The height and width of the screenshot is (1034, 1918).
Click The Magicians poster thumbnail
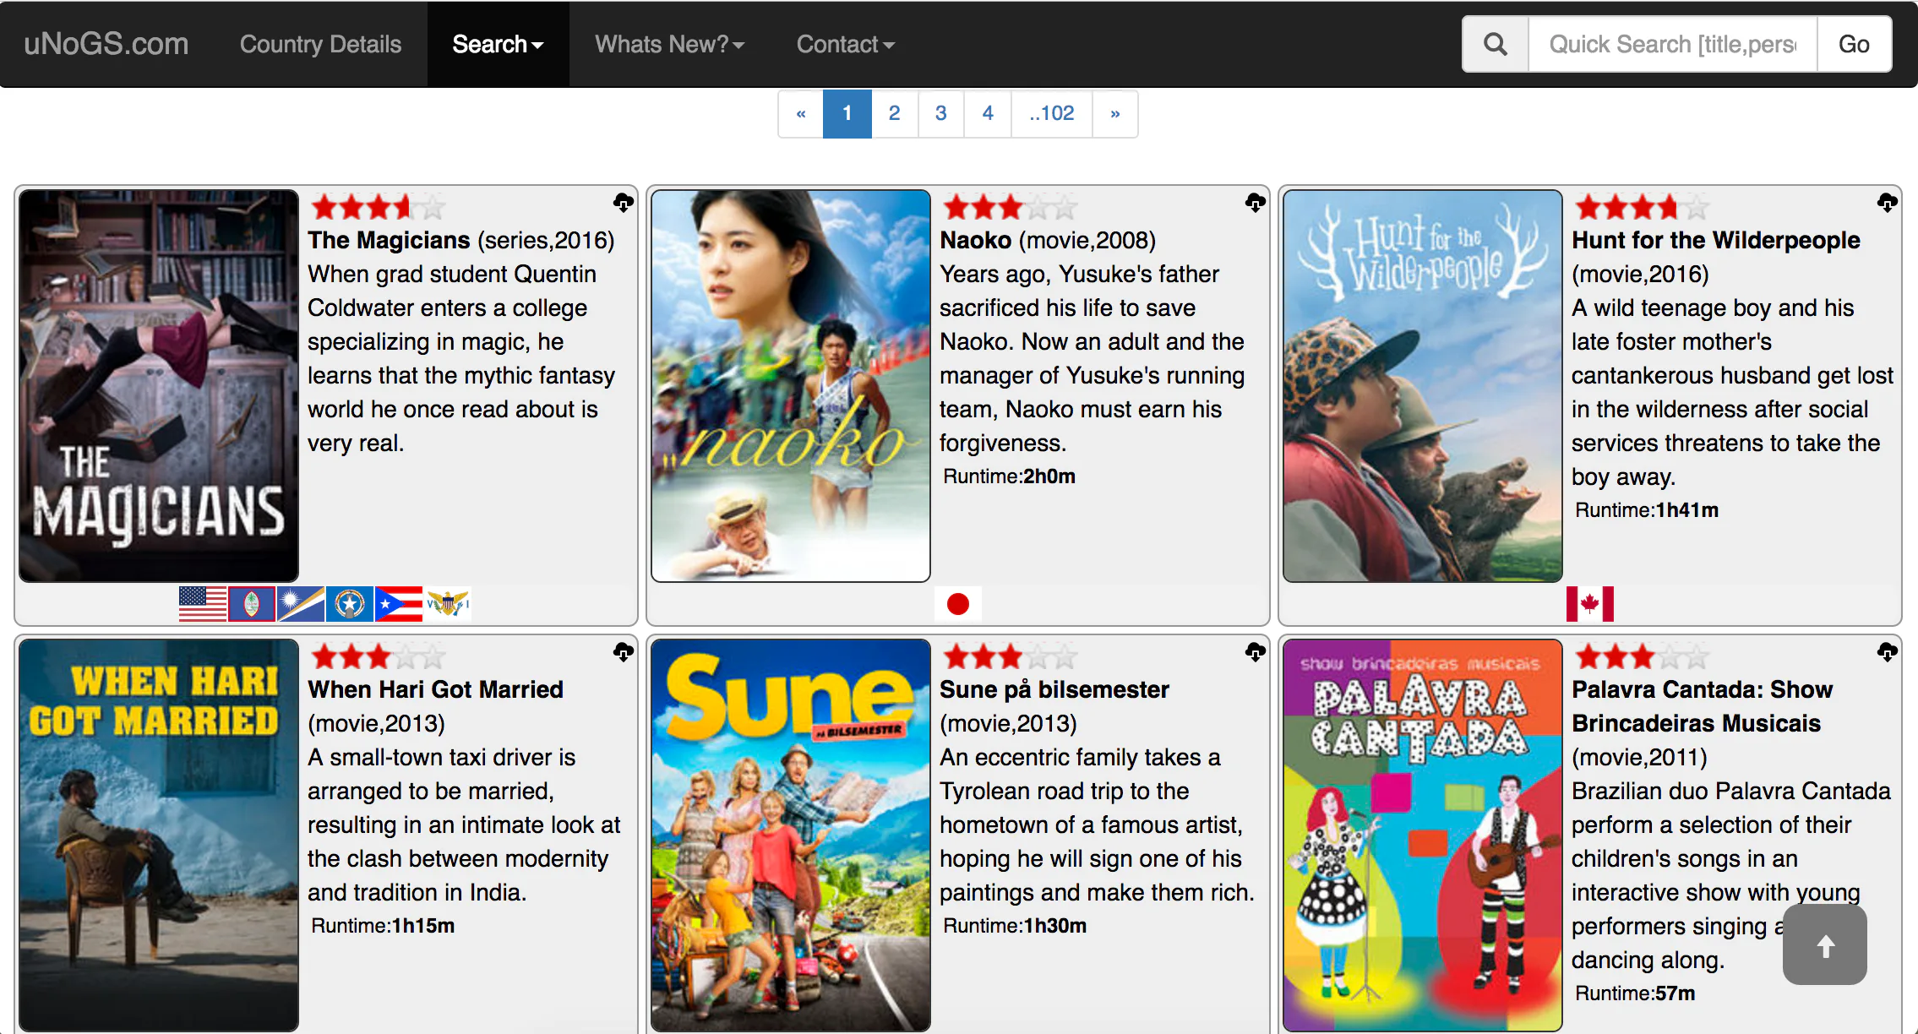pyautogui.click(x=159, y=386)
